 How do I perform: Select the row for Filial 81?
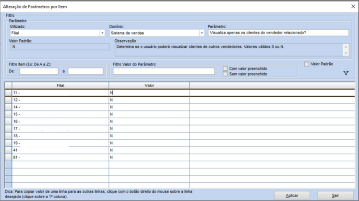tap(60, 157)
